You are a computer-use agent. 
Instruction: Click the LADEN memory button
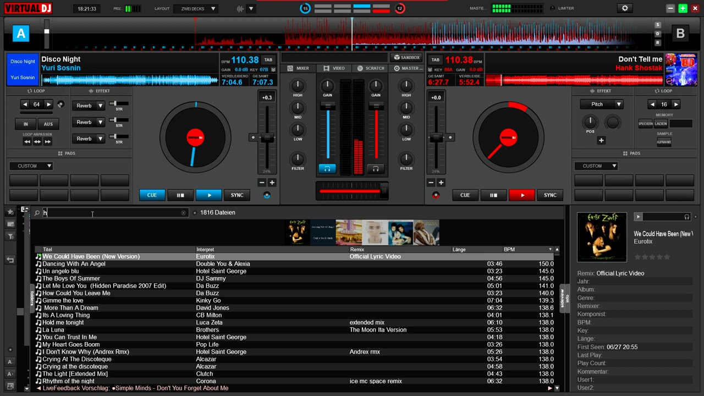[x=661, y=124]
